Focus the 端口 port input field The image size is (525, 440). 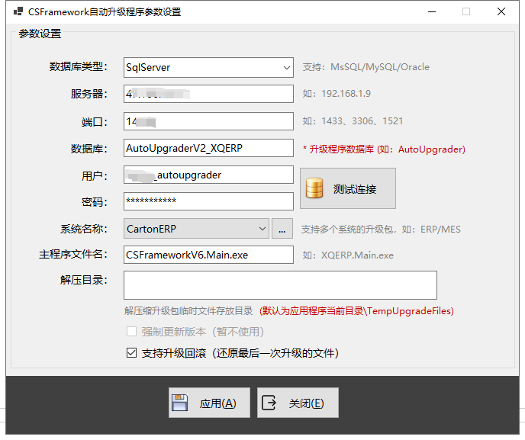208,121
